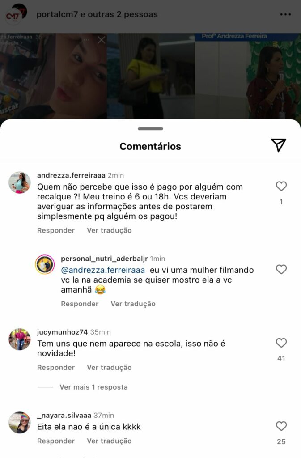The width and height of the screenshot is (301, 458).
Task: Open _nayara.silvaaa's avatar
Action: pyautogui.click(x=20, y=422)
